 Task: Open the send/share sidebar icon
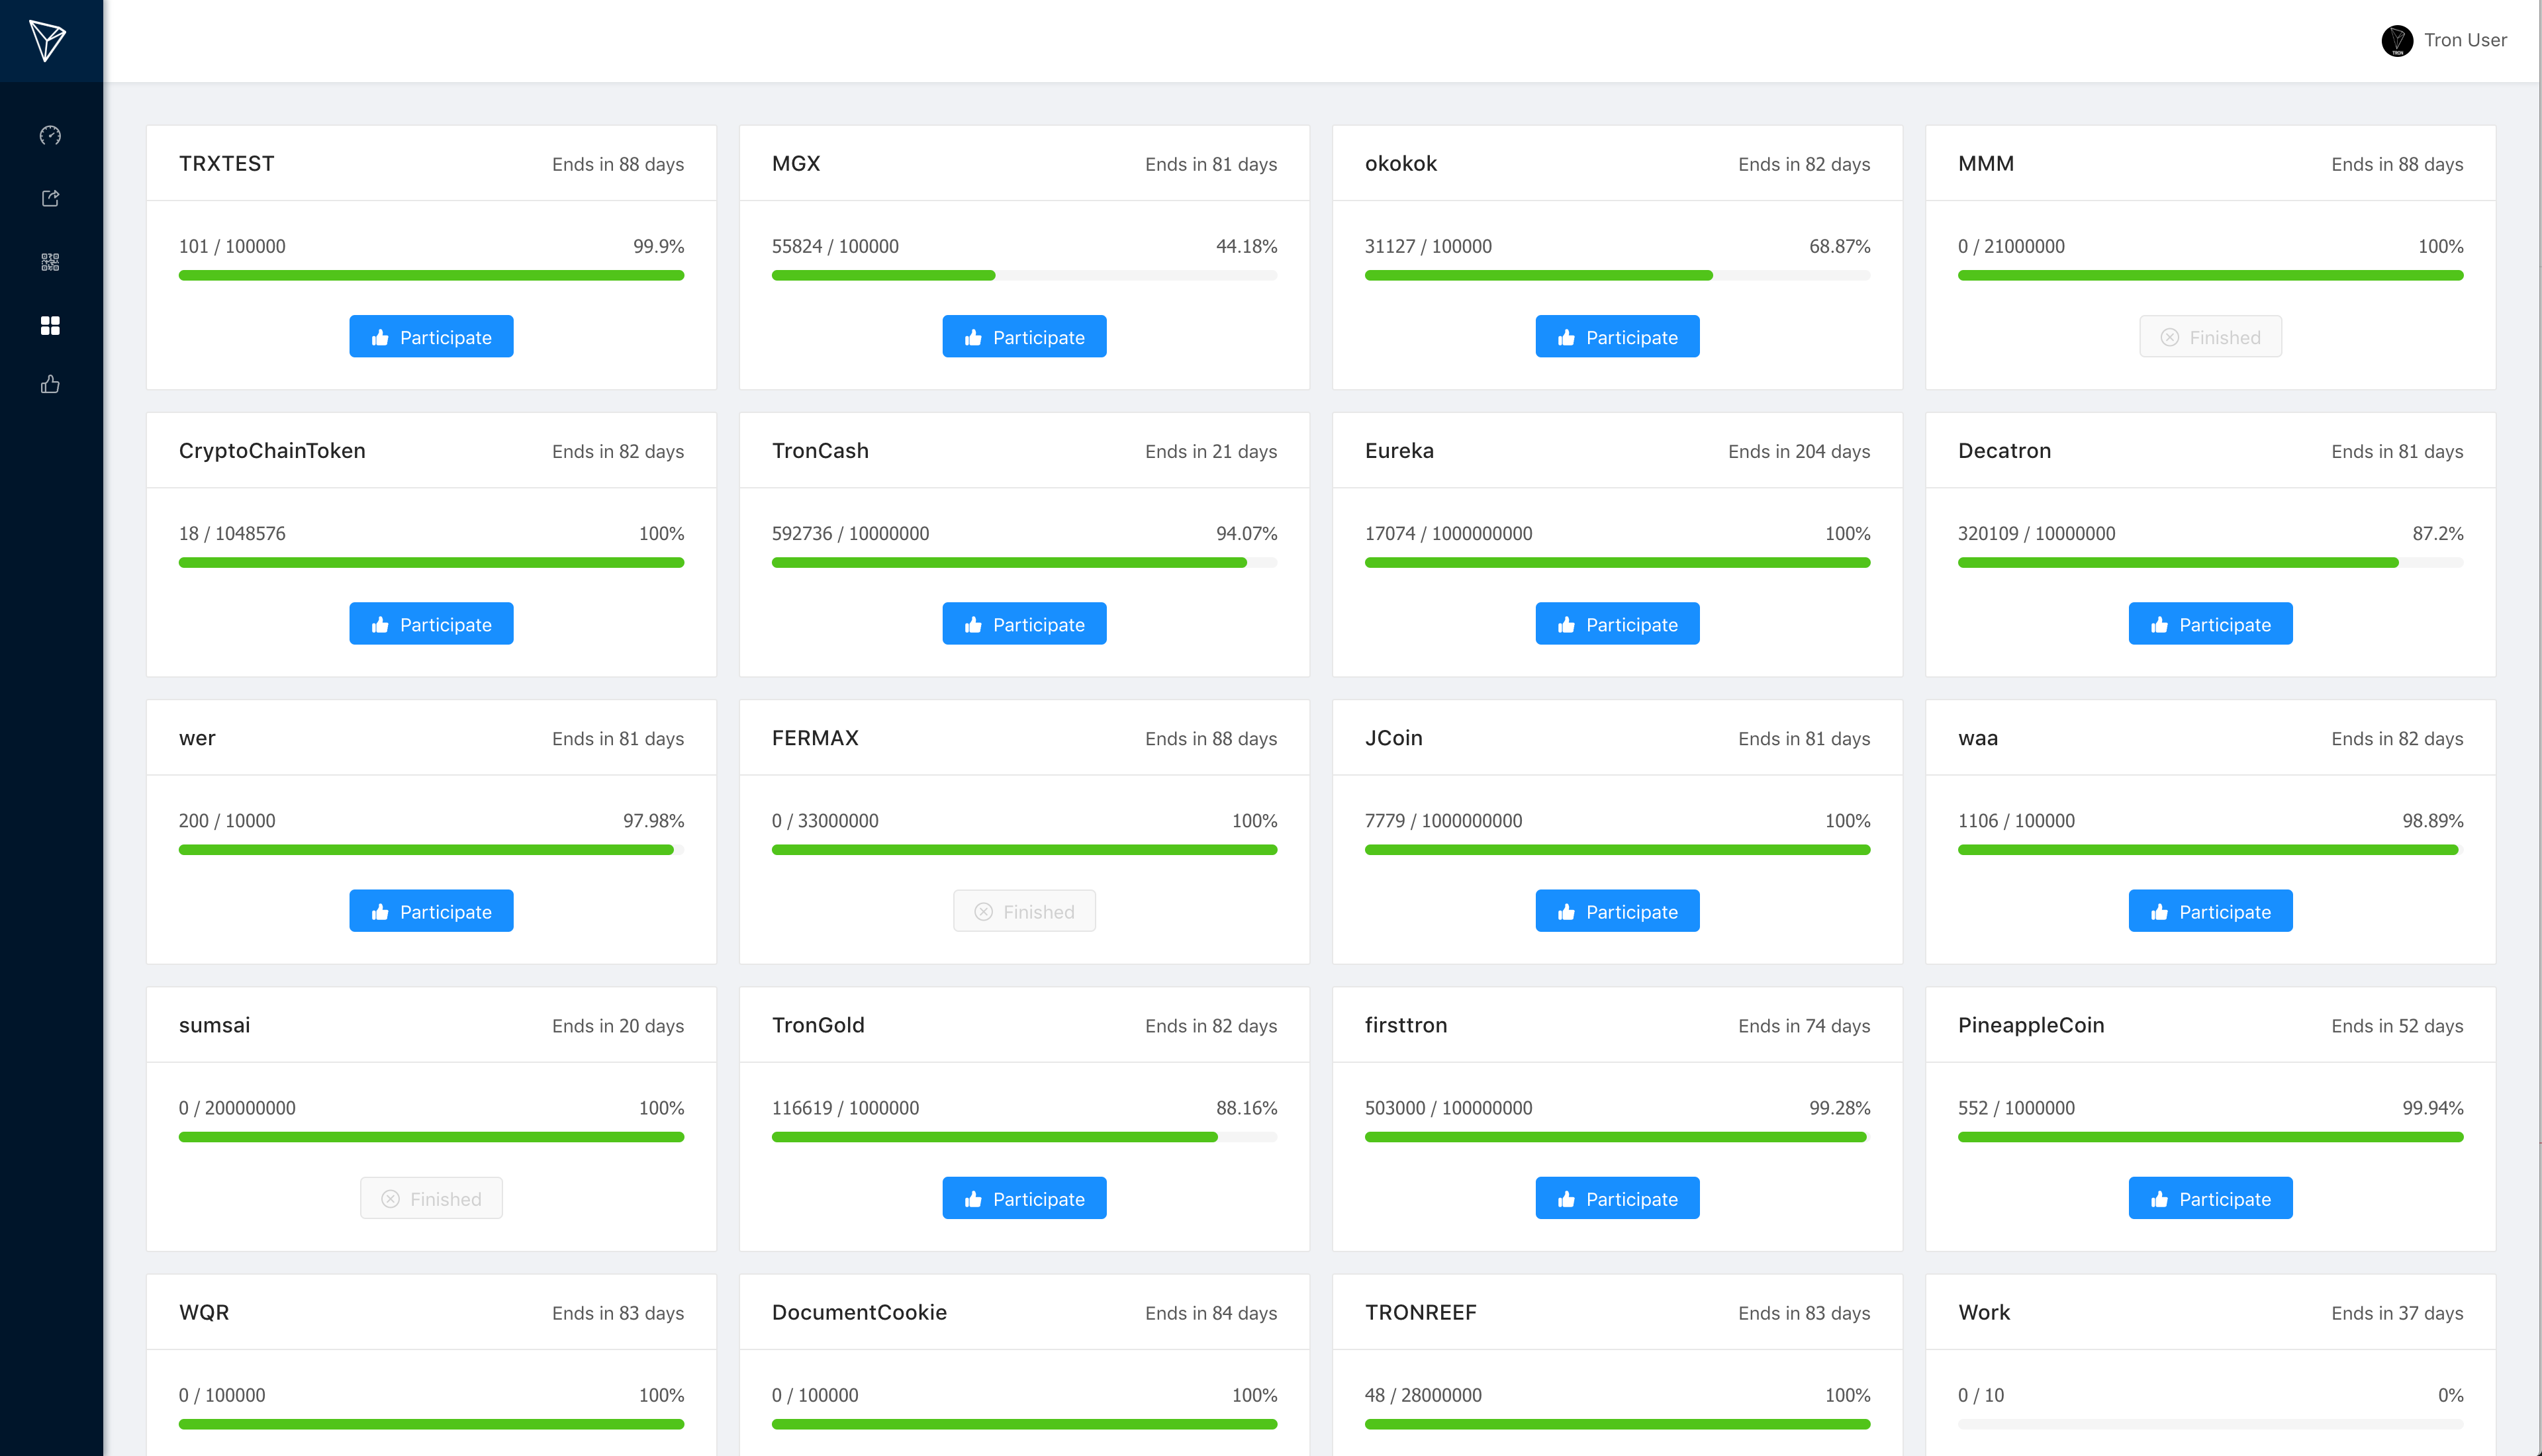coord(50,198)
